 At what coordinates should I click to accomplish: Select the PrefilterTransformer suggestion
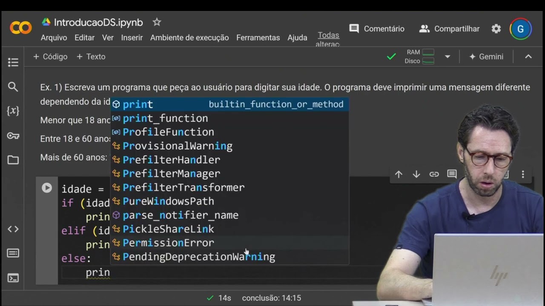click(x=230, y=187)
